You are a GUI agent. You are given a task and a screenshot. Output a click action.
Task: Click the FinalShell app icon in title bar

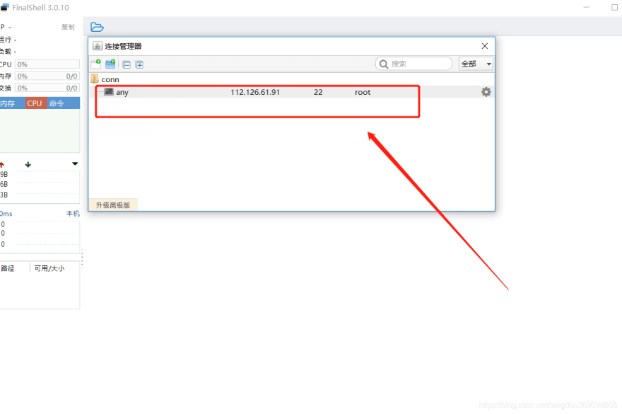[x=4, y=8]
